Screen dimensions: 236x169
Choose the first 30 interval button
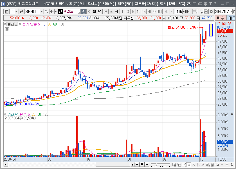coord(149,11)
